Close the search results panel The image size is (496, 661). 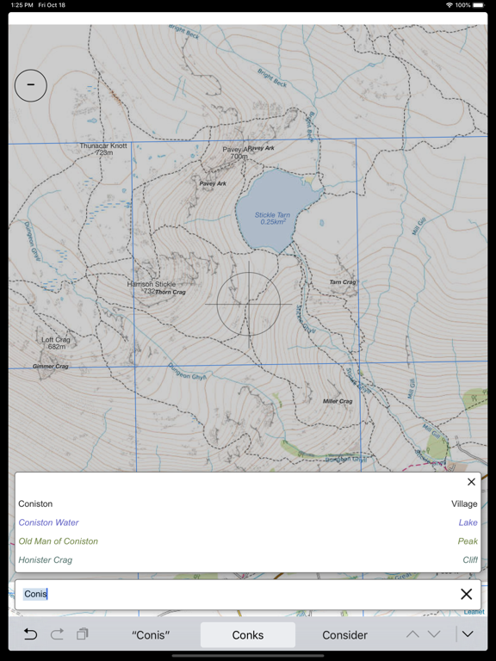pos(471,482)
